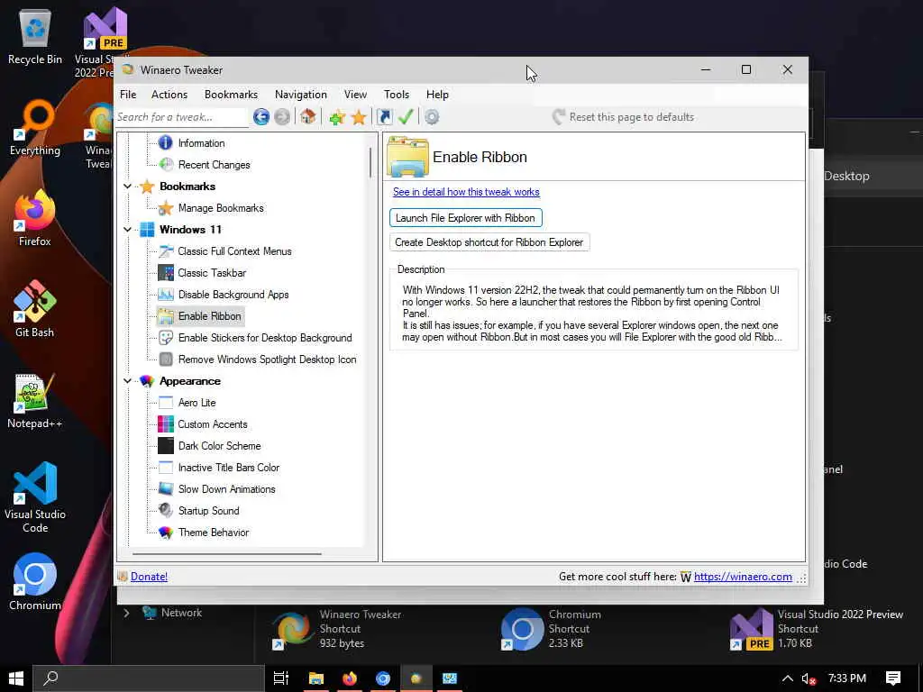Click the Git Bash desktop shortcut

pos(35,310)
